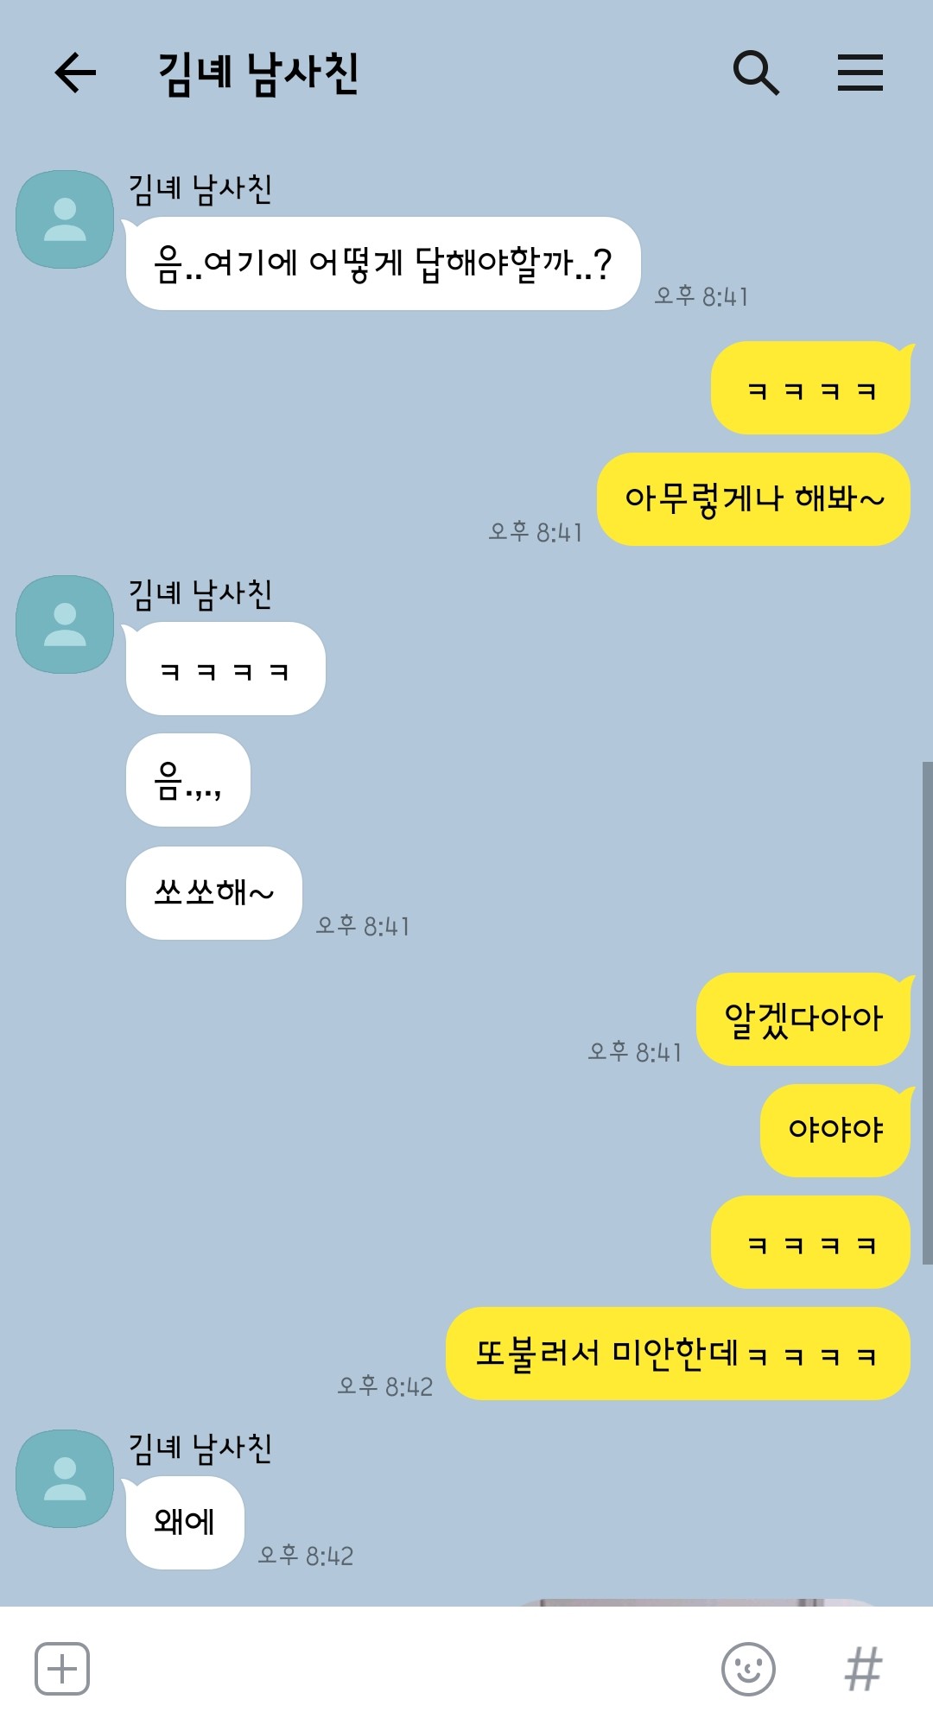
Task: Select the '아무렇게나 해봐~' message bubble
Action: point(753,499)
